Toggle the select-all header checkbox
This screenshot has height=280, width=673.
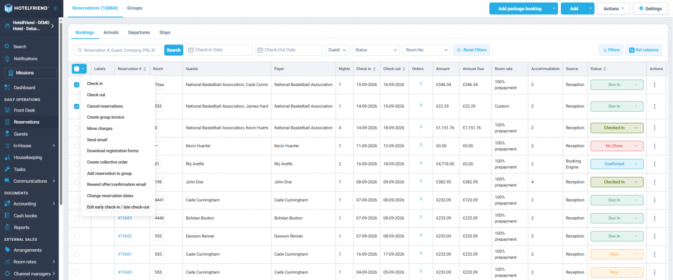pyautogui.click(x=77, y=69)
